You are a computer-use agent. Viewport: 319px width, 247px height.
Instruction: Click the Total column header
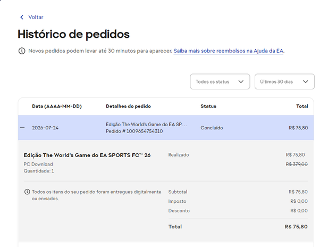[302, 106]
